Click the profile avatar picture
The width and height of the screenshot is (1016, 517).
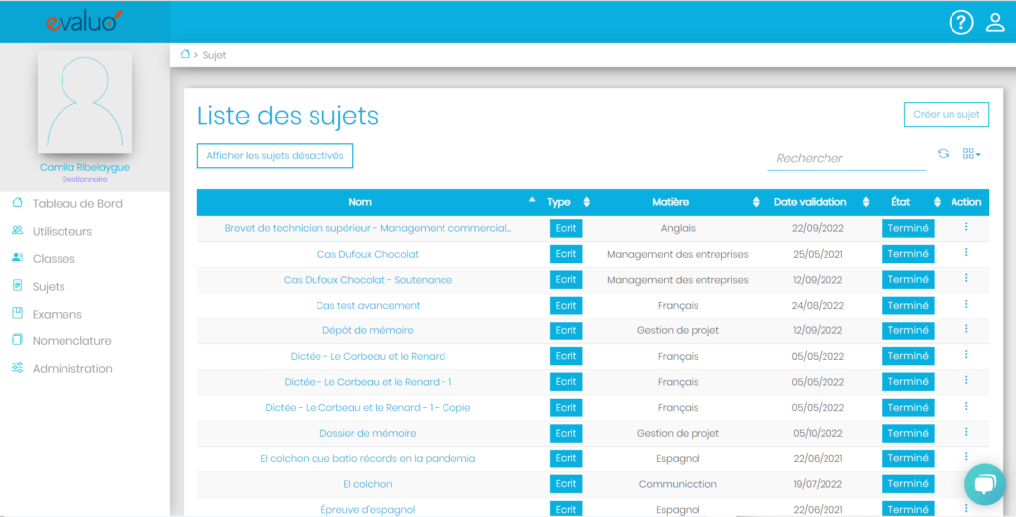tap(84, 102)
